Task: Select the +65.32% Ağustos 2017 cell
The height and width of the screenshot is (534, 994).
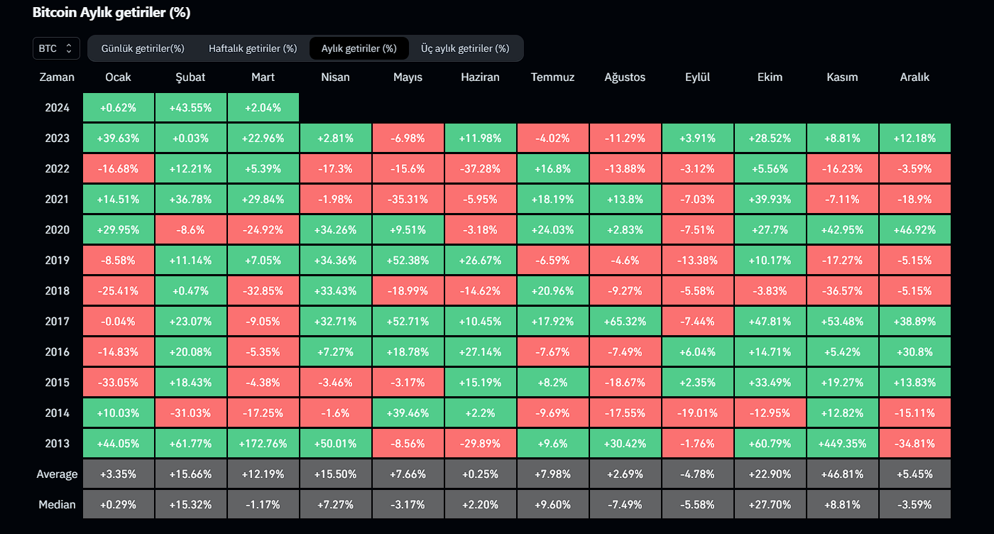Action: click(625, 322)
